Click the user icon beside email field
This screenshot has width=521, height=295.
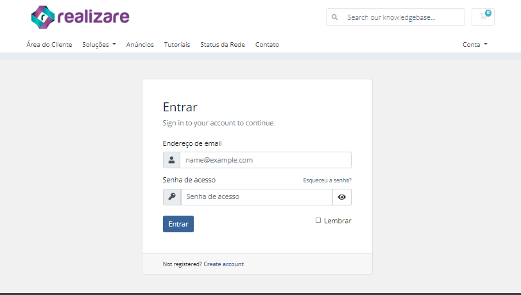coord(171,160)
